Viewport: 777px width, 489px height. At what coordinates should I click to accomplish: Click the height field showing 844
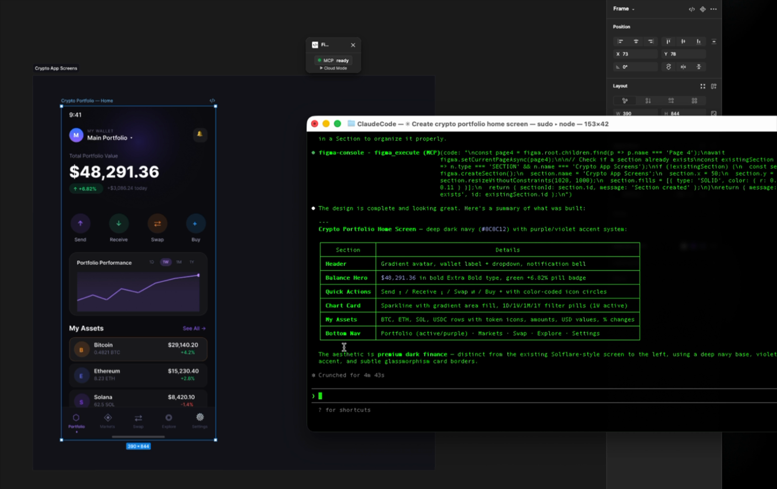[x=684, y=113]
